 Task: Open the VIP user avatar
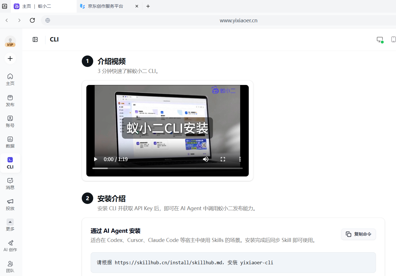click(10, 41)
